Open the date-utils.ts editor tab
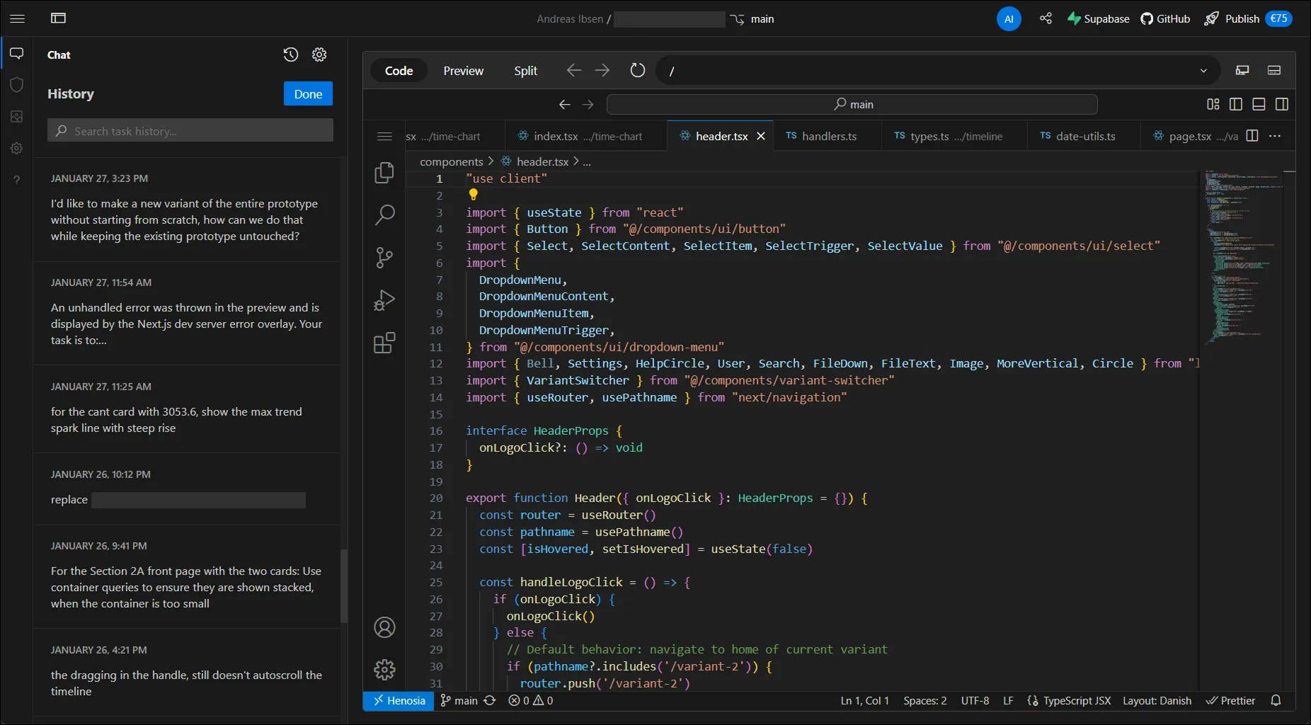The height and width of the screenshot is (725, 1311). pyautogui.click(x=1084, y=136)
